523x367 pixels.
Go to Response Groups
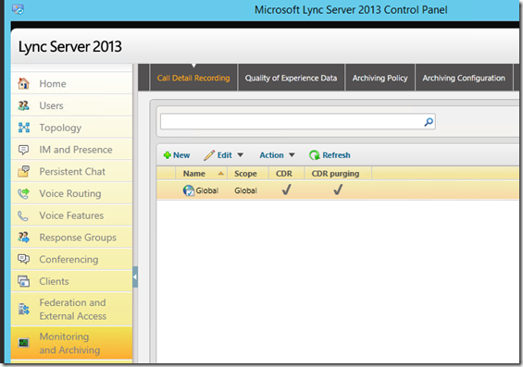point(78,238)
